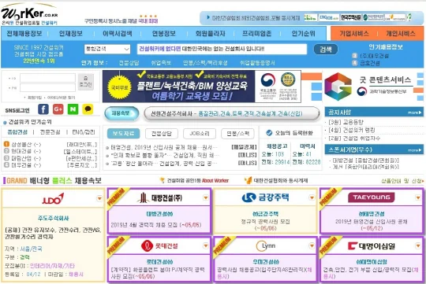Image resolution: width=426 pixels, height=284 pixels.
Task: Click the 대방건설(주) logo
Action: coord(159,197)
